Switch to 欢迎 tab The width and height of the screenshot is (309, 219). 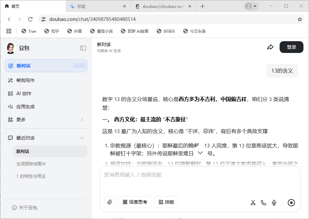point(98,6)
